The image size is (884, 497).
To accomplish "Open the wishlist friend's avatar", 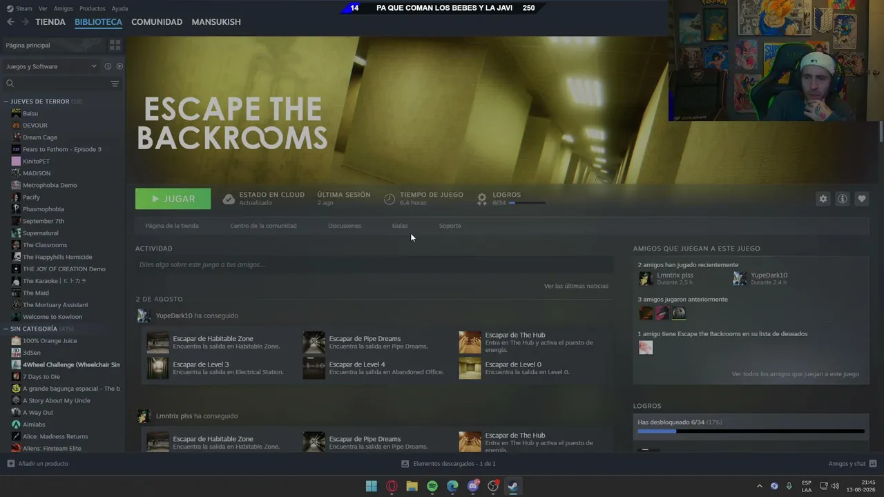I will tap(645, 348).
